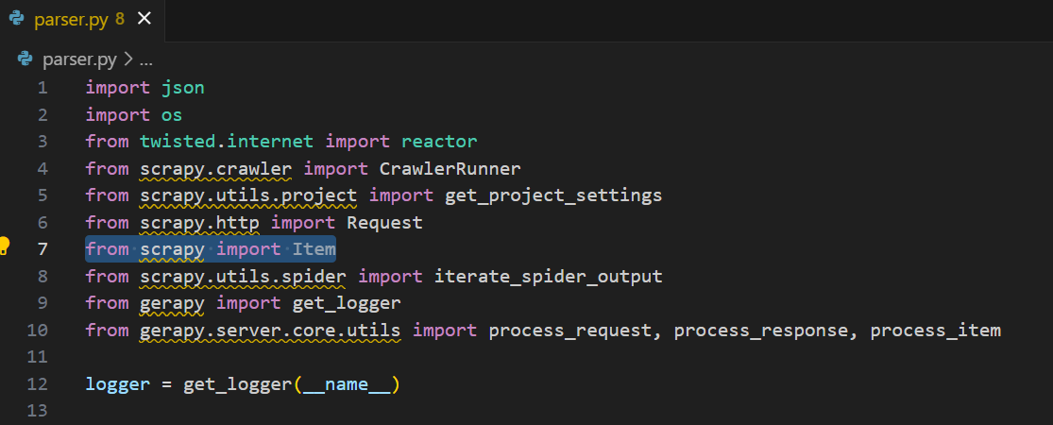The width and height of the screenshot is (1053, 425).
Task: Click the Python file icon in parser.py tab
Action: click(16, 18)
